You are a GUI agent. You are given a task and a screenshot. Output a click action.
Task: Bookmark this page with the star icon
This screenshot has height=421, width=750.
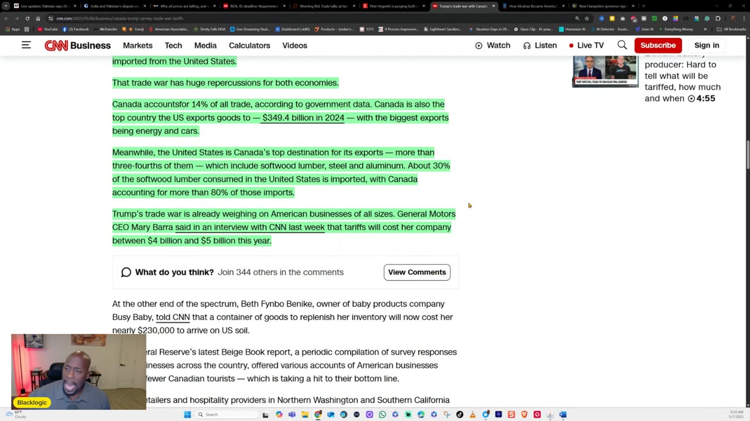coord(587,18)
